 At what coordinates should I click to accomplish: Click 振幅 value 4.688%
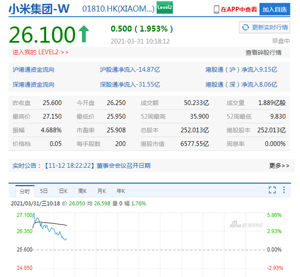(51, 130)
